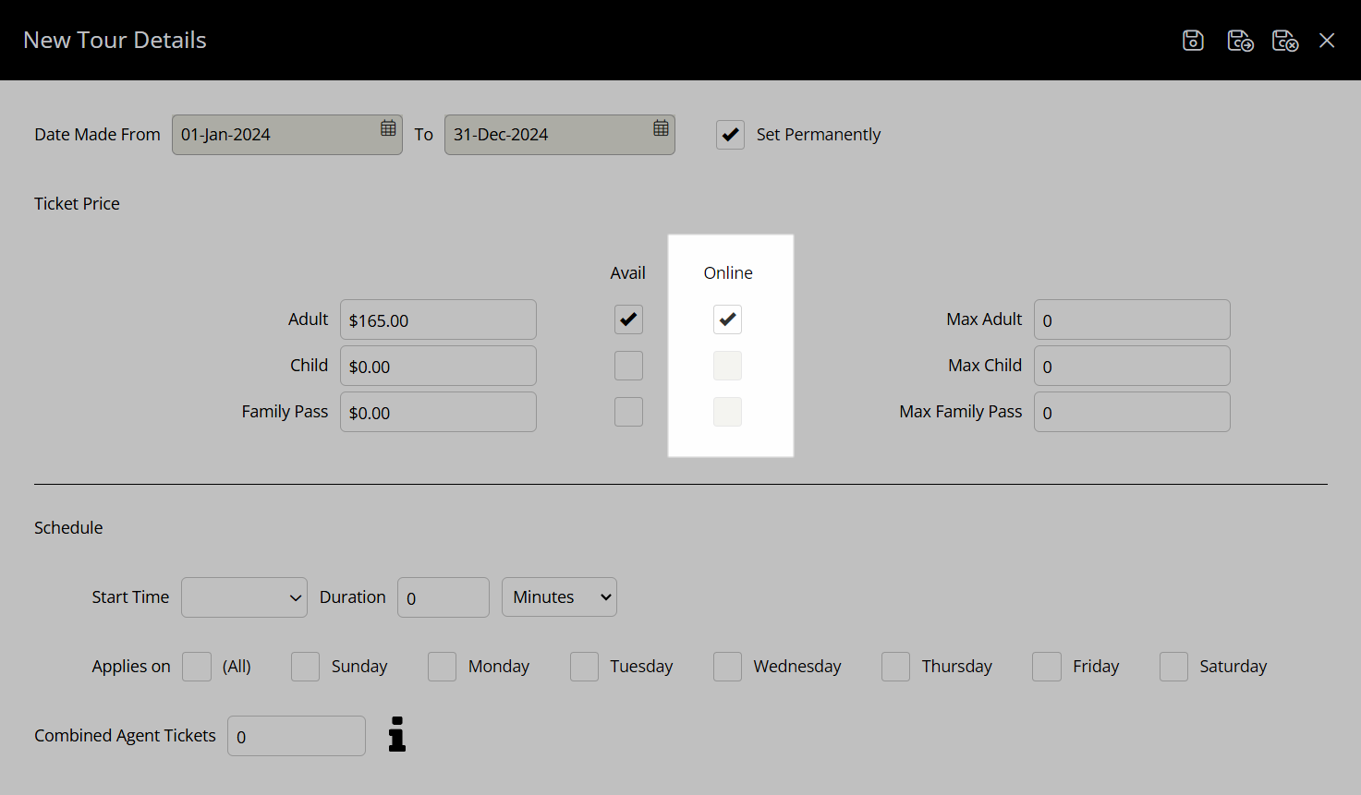This screenshot has height=795, width=1361.
Task: Click the Save and Exit icon
Action: pos(1285,41)
